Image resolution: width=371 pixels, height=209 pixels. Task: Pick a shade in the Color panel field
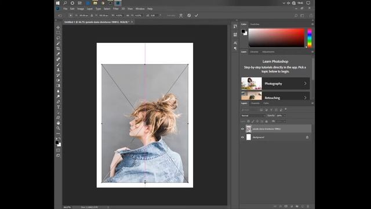(277, 38)
